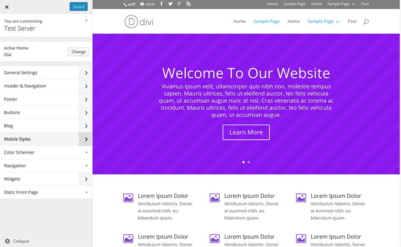
Task: Click the Twitter icon in top bar
Action: point(170,4)
